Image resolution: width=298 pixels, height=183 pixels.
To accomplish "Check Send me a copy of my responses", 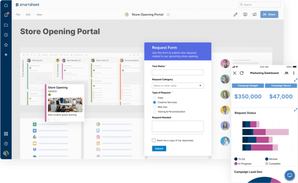I will point(154,140).
